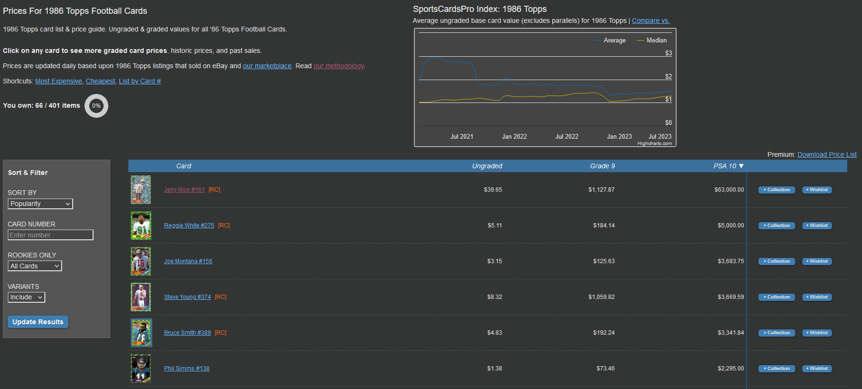Click Bruce Smith Grade 9 price $192.24

click(x=604, y=333)
